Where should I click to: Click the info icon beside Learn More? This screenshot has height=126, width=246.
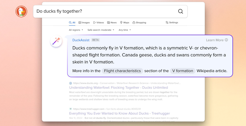pyautogui.click(x=226, y=40)
